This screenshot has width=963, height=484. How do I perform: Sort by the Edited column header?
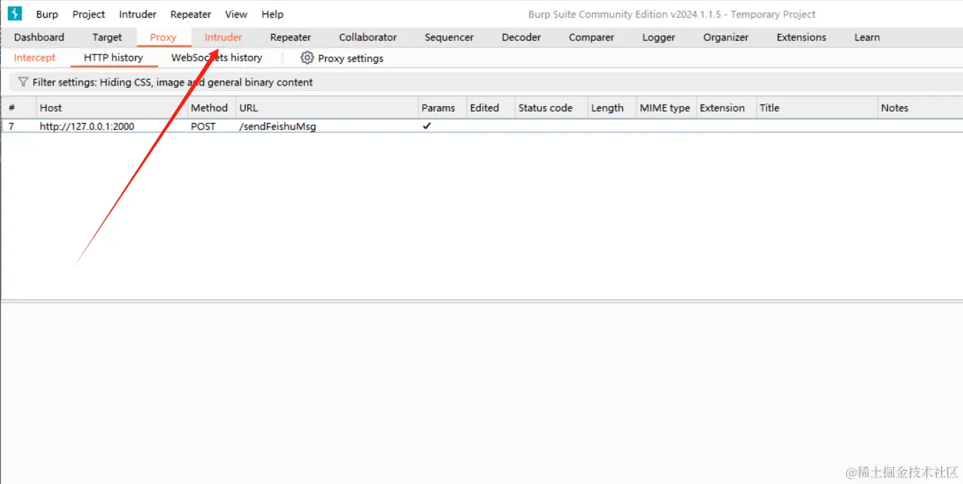point(490,107)
